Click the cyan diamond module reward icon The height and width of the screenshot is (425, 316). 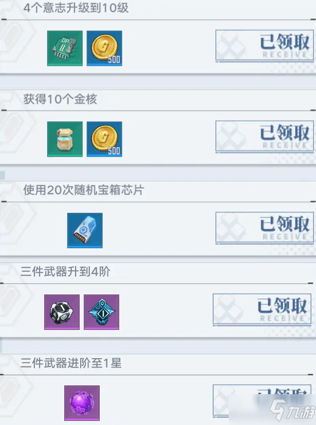coord(101,312)
